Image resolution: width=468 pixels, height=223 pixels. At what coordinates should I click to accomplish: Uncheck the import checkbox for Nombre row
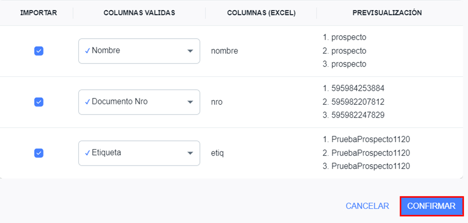tap(39, 51)
